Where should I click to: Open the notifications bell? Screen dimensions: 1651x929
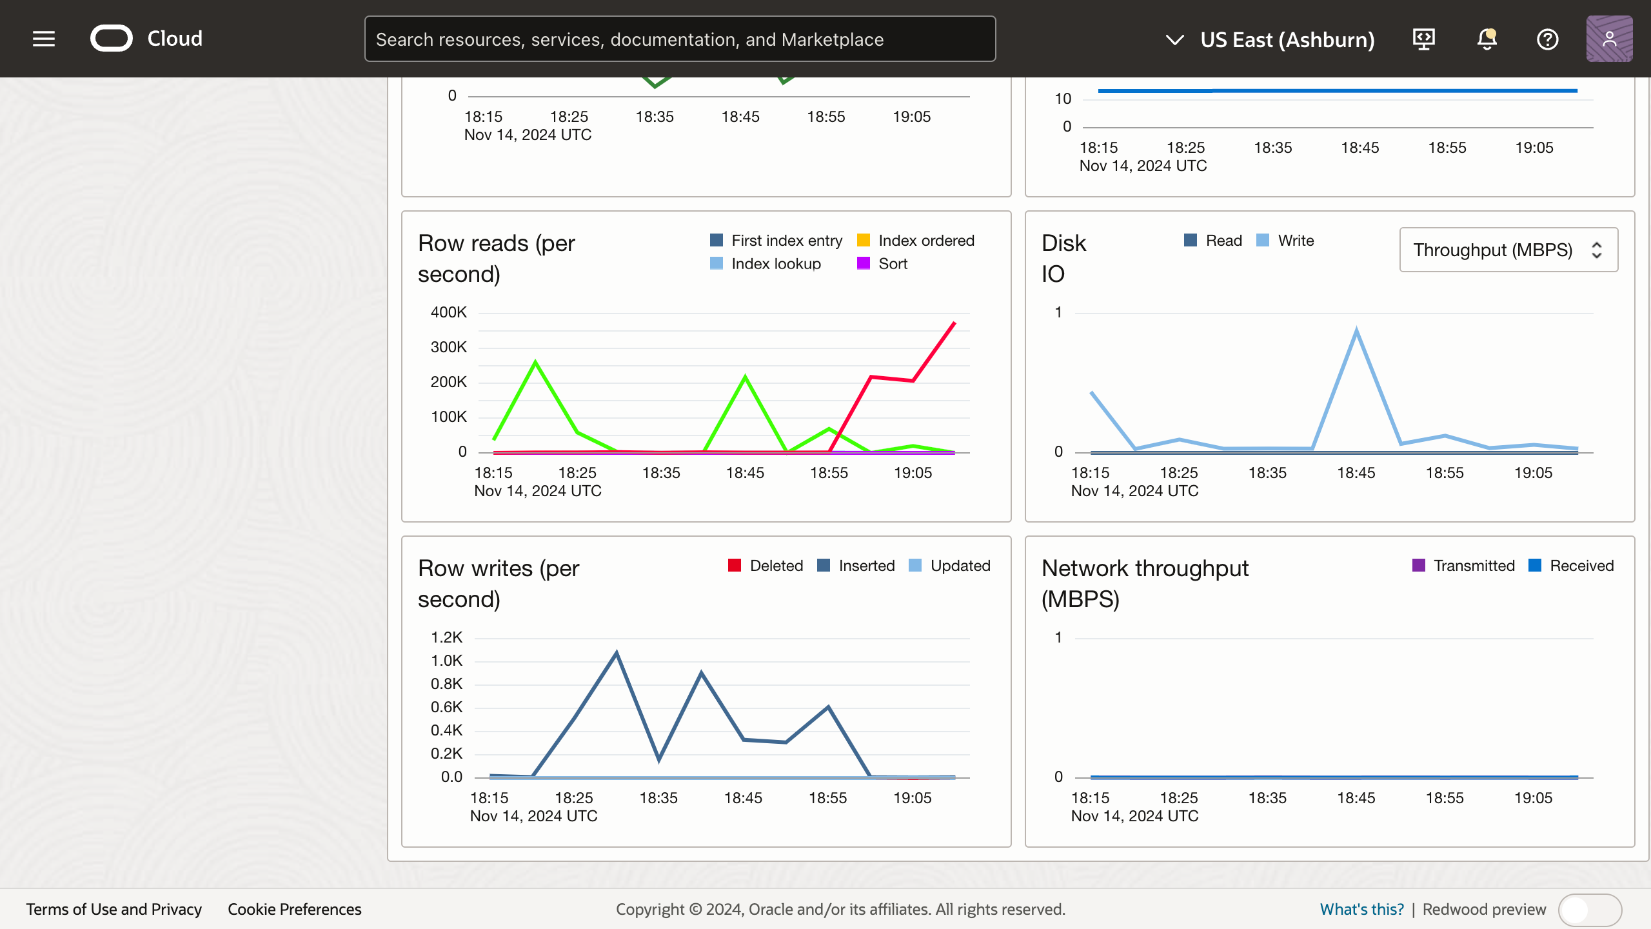pos(1486,39)
